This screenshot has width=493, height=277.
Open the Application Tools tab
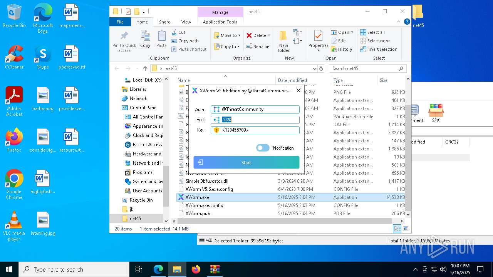220,22
